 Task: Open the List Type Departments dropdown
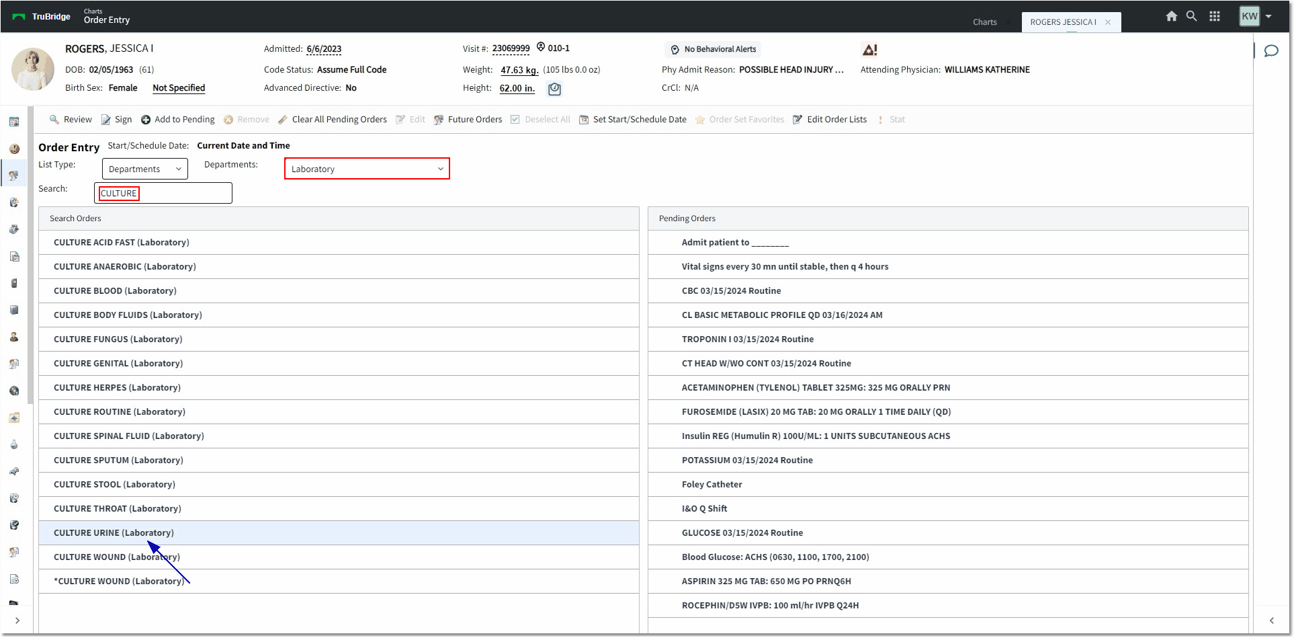coord(145,169)
